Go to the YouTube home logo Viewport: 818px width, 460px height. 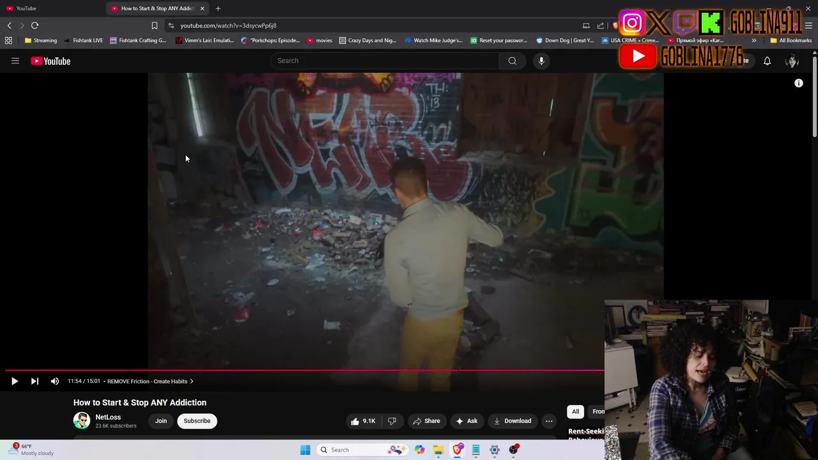pos(50,61)
